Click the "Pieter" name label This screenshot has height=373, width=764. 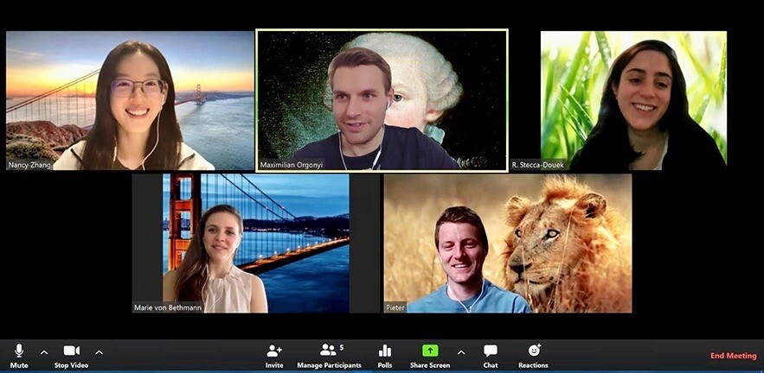[395, 307]
